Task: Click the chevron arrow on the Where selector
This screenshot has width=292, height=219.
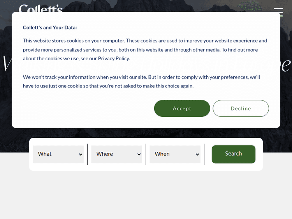Action: pyautogui.click(x=139, y=154)
